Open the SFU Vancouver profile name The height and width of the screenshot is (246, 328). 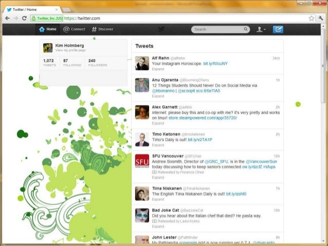(x=168, y=156)
